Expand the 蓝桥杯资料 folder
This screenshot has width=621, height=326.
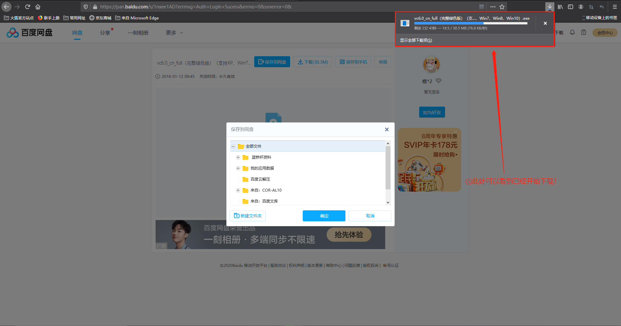238,157
